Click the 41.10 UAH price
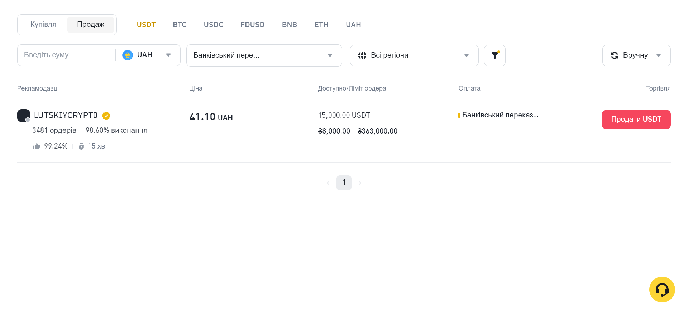The image size is (688, 315). (x=211, y=117)
